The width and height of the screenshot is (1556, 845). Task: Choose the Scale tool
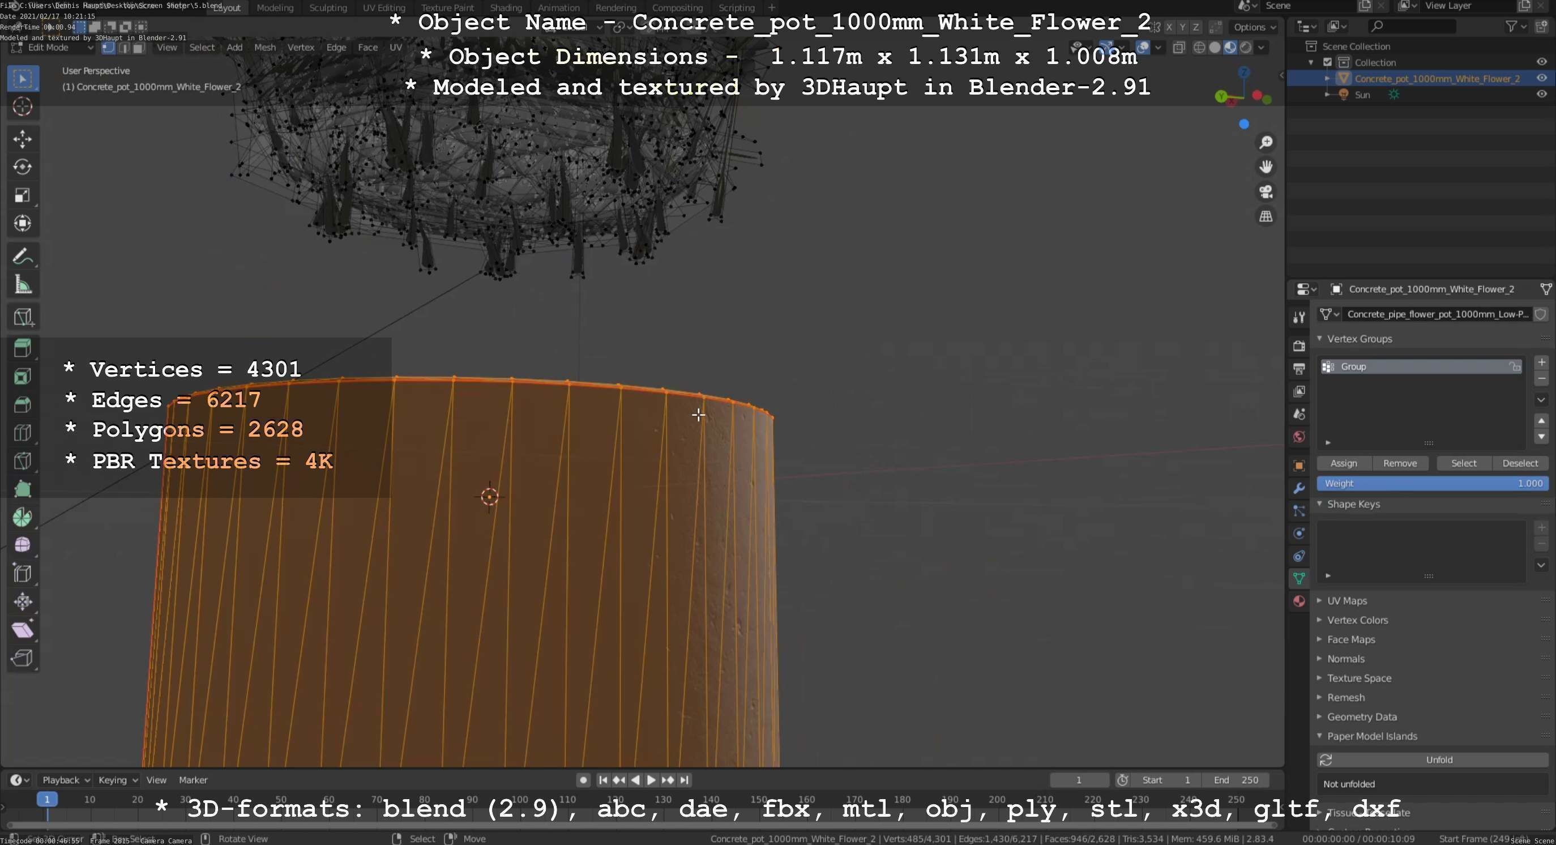coord(23,195)
